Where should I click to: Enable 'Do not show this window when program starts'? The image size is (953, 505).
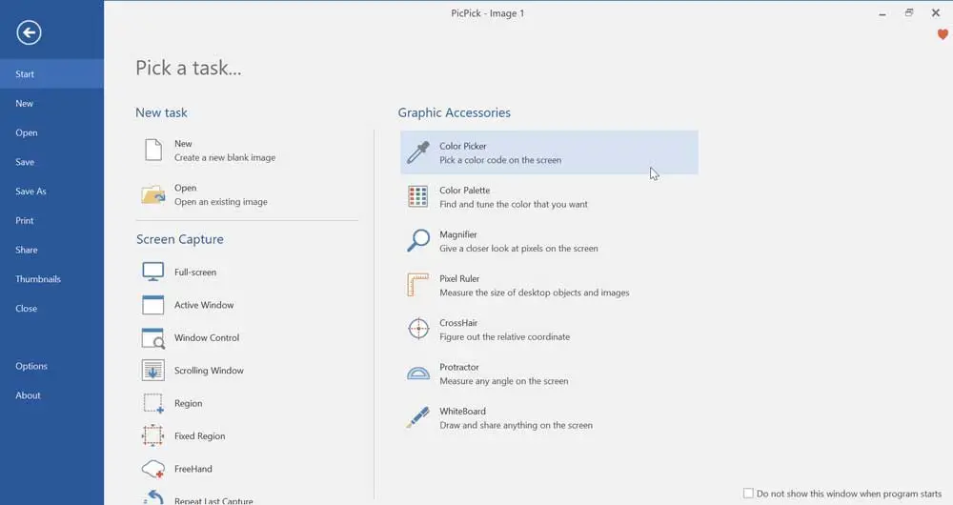(748, 494)
